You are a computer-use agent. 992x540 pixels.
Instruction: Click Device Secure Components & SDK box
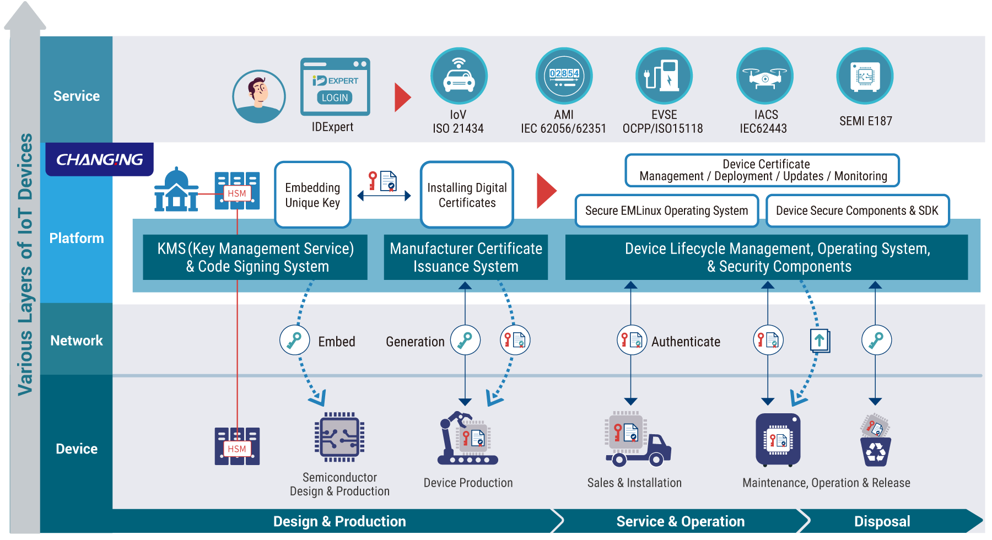[x=857, y=210]
